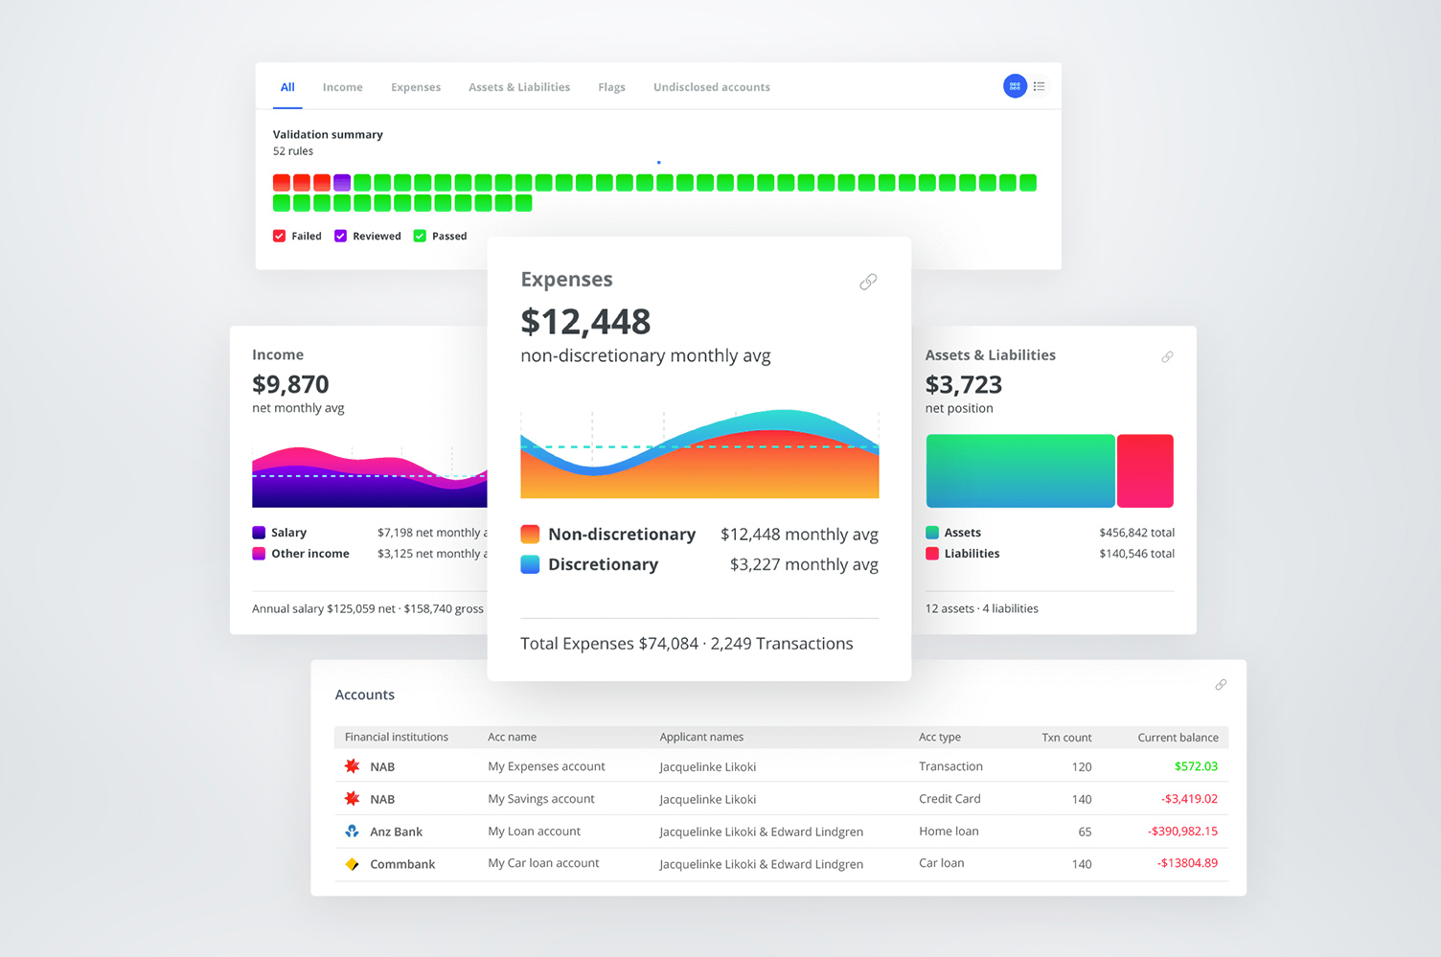Screen dimensions: 1441x957
Task: Sort by Acc type column header
Action: coord(940,738)
